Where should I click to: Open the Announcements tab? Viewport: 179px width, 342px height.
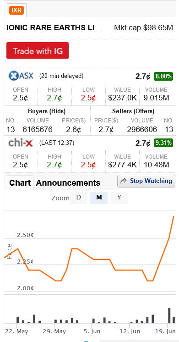[x=68, y=183]
